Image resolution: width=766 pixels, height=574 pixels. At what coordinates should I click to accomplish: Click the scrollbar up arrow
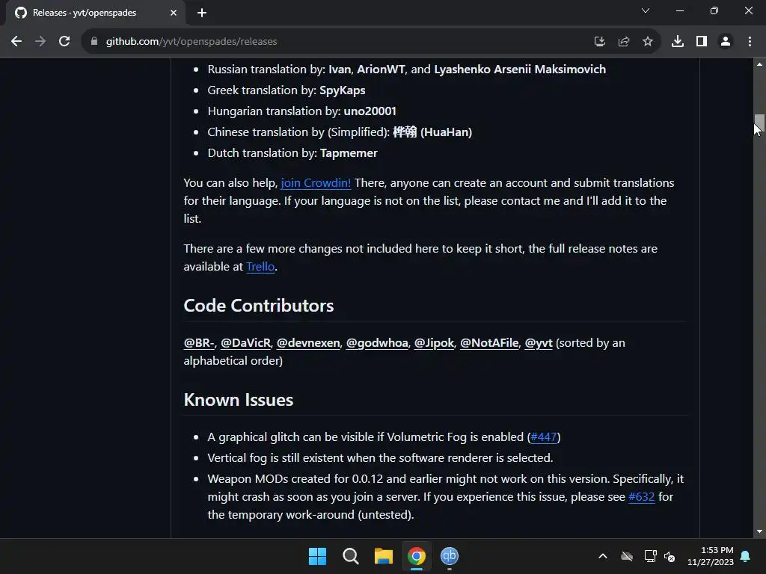[759, 64]
